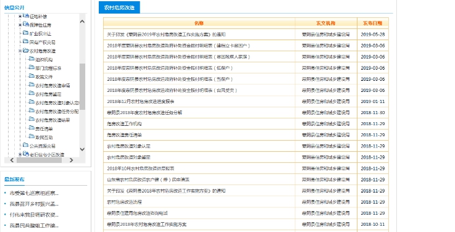Click the folder icon beside 农村危房鉴定
Screen dimensions: 455x232
(x=31, y=93)
